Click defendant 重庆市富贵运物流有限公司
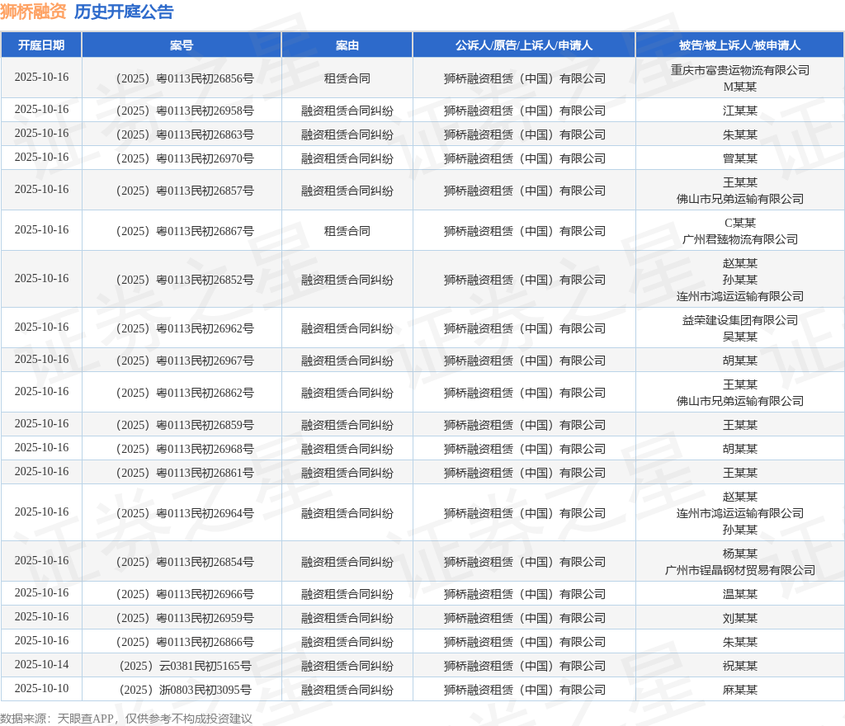 point(740,71)
